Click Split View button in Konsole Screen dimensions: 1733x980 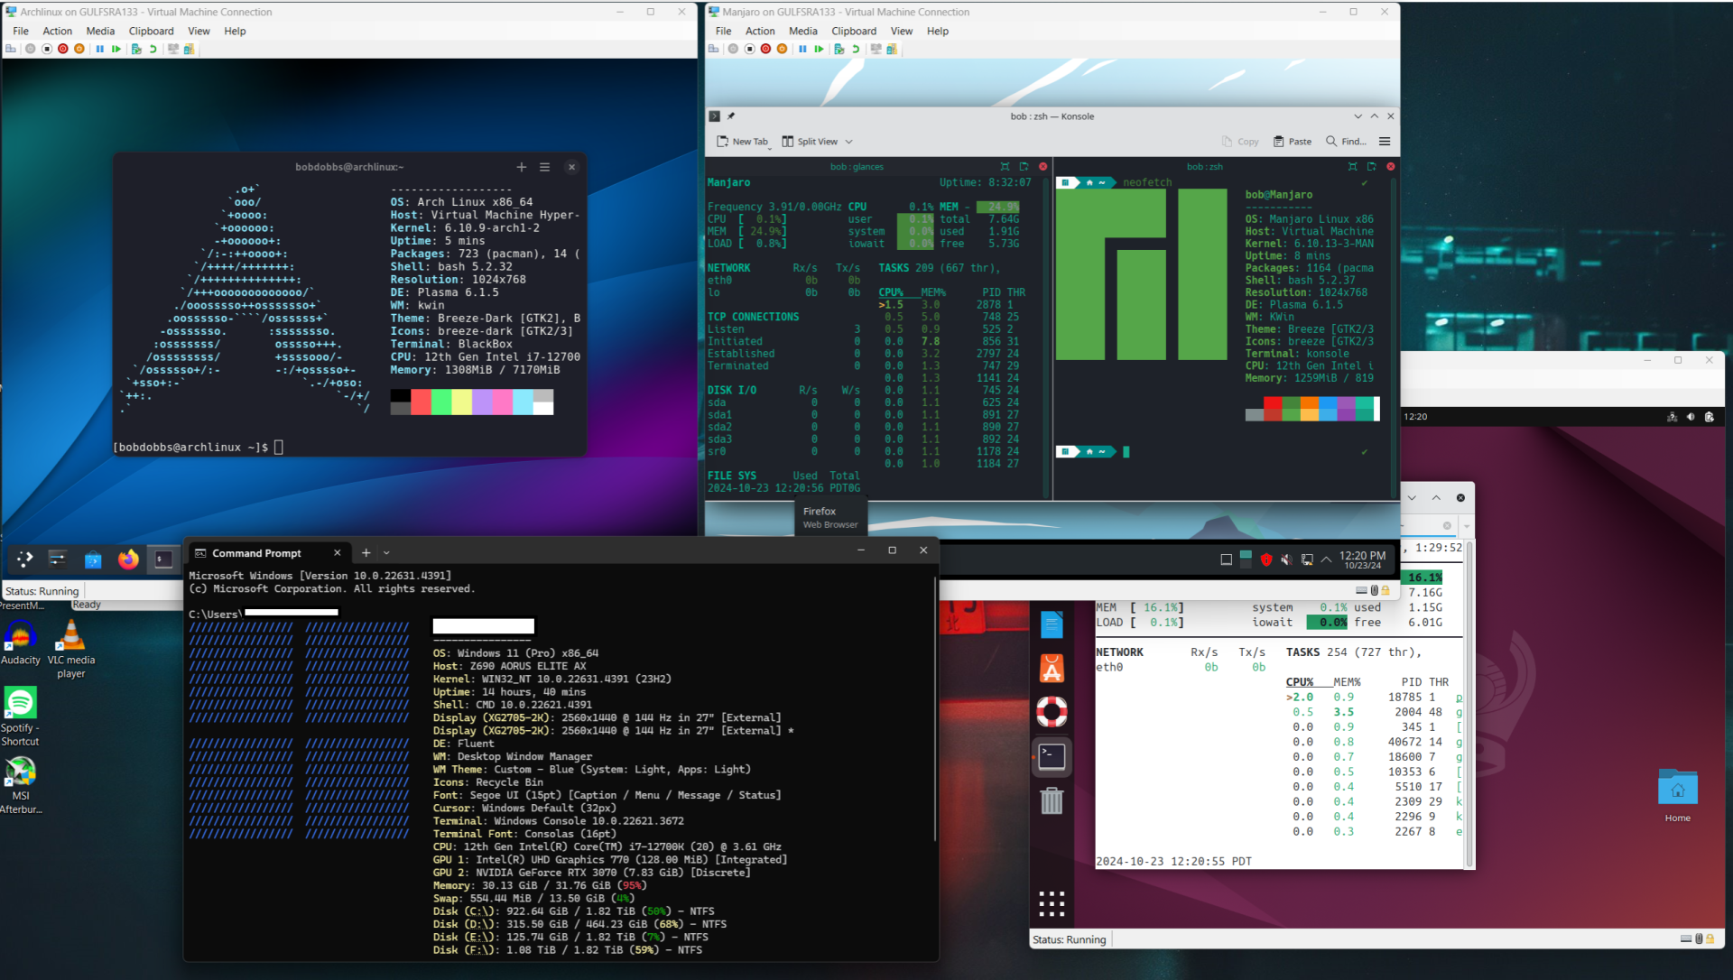pyautogui.click(x=810, y=142)
